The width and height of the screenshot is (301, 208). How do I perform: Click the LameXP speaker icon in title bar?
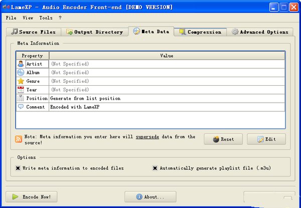[x=6, y=7]
